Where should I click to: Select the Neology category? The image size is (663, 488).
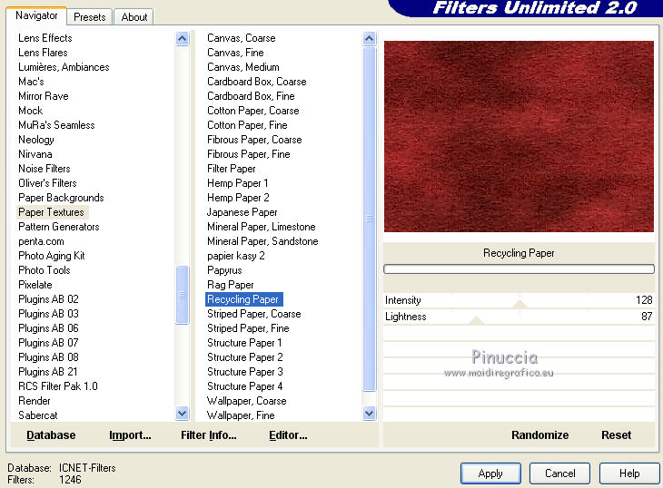pyautogui.click(x=36, y=140)
